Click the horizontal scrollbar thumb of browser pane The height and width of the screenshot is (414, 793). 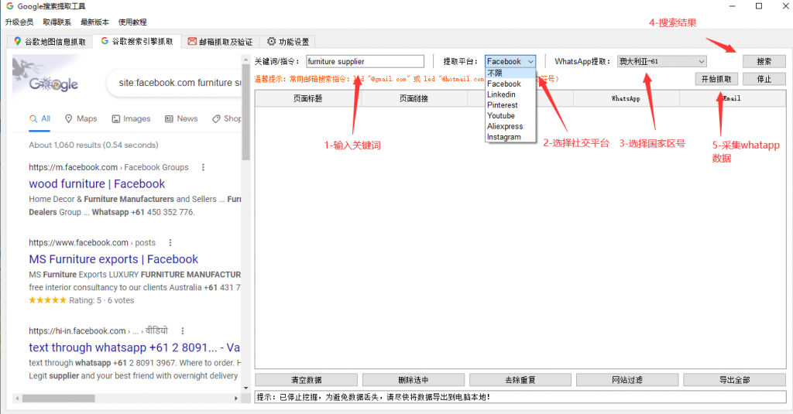pyautogui.click(x=59, y=399)
